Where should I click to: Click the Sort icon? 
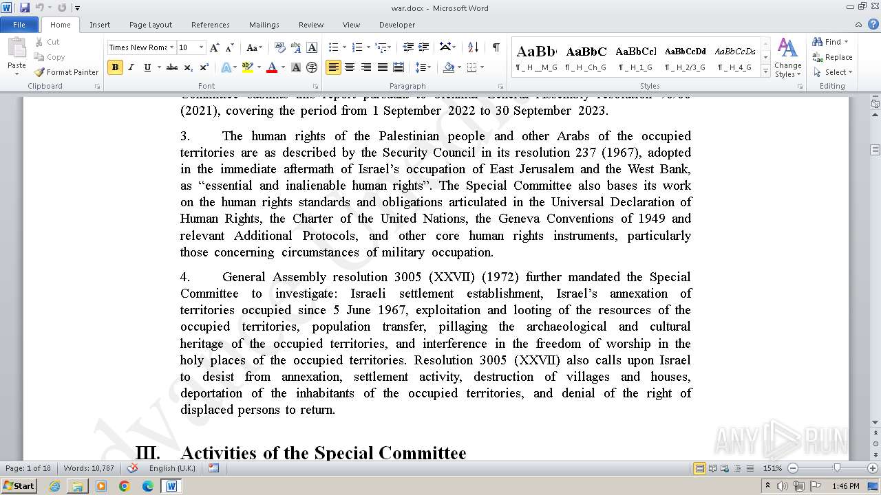473,47
